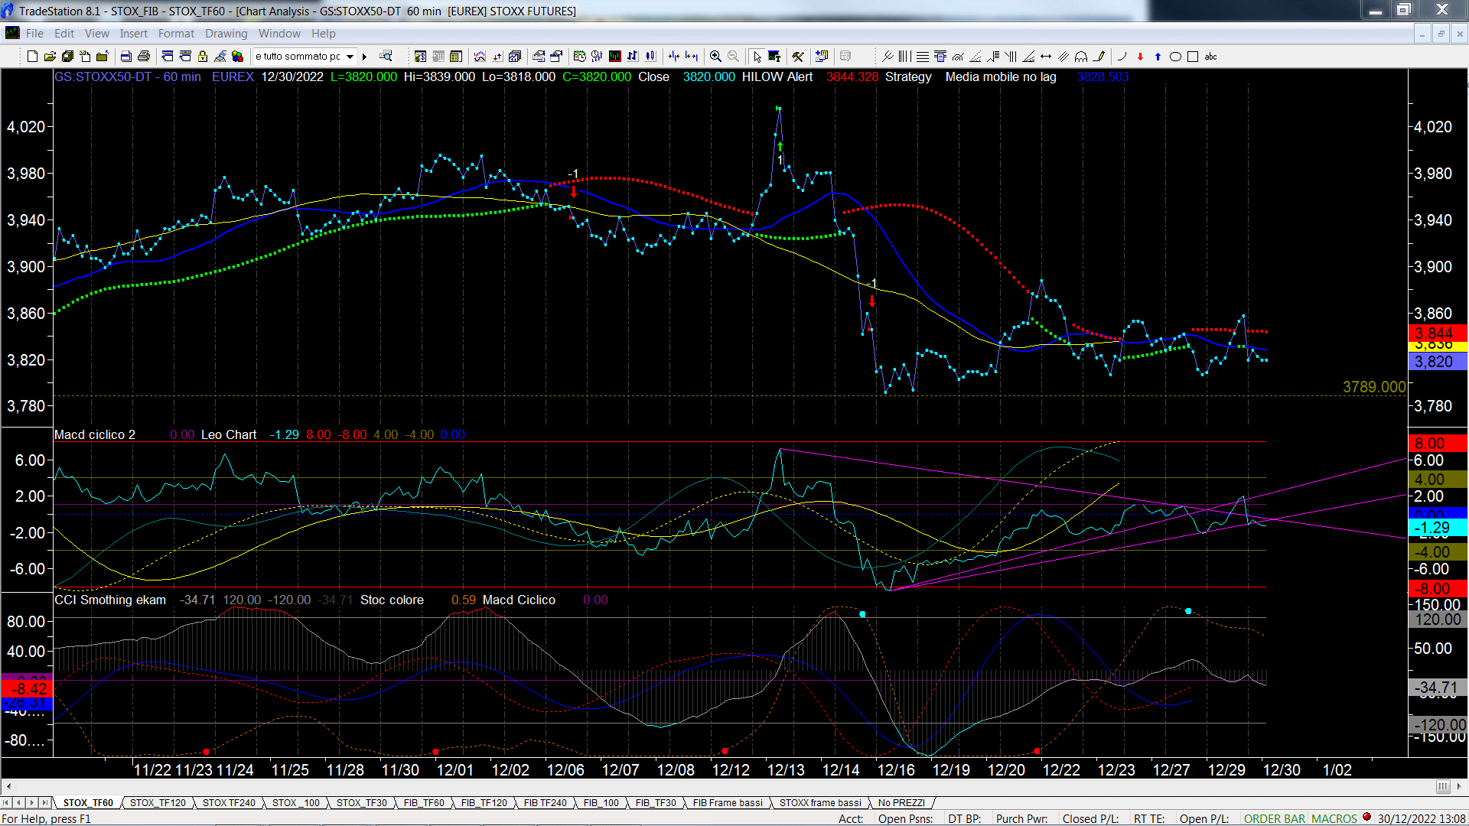Click the first-tab scroll arrow at bottom left
This screenshot has width=1469, height=826.
click(6, 802)
